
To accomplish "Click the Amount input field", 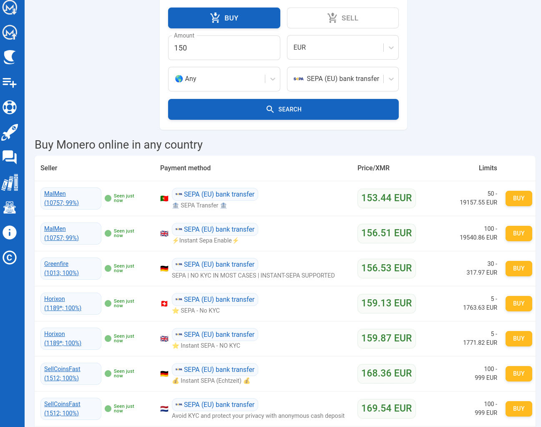I will tap(224, 48).
